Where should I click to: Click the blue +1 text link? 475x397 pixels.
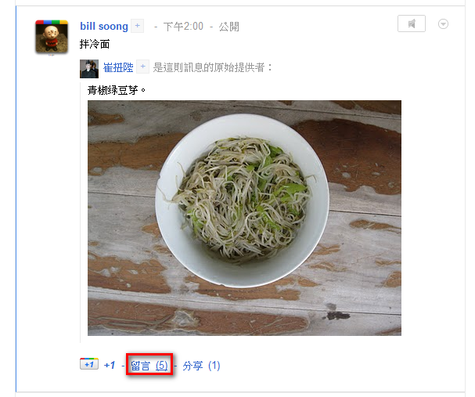pyautogui.click(x=110, y=365)
